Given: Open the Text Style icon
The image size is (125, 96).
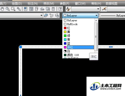Looking at the screenshot, I should click(x=68, y=9).
